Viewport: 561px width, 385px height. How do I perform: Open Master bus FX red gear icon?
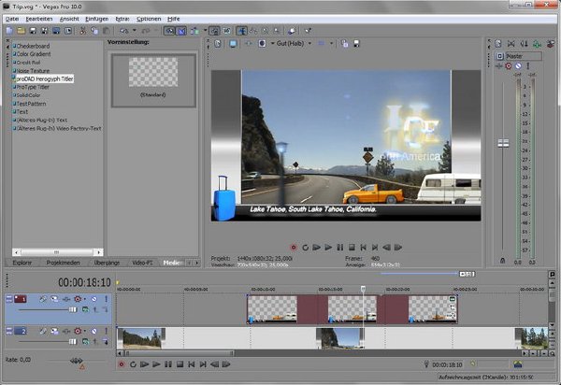click(x=508, y=66)
